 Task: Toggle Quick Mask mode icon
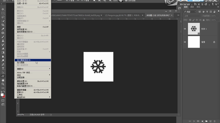(x=3, y=101)
